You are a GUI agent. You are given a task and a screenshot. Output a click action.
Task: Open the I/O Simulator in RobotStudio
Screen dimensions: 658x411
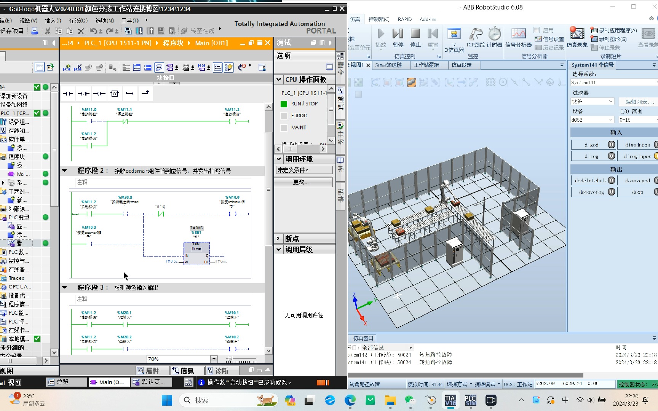pos(454,40)
